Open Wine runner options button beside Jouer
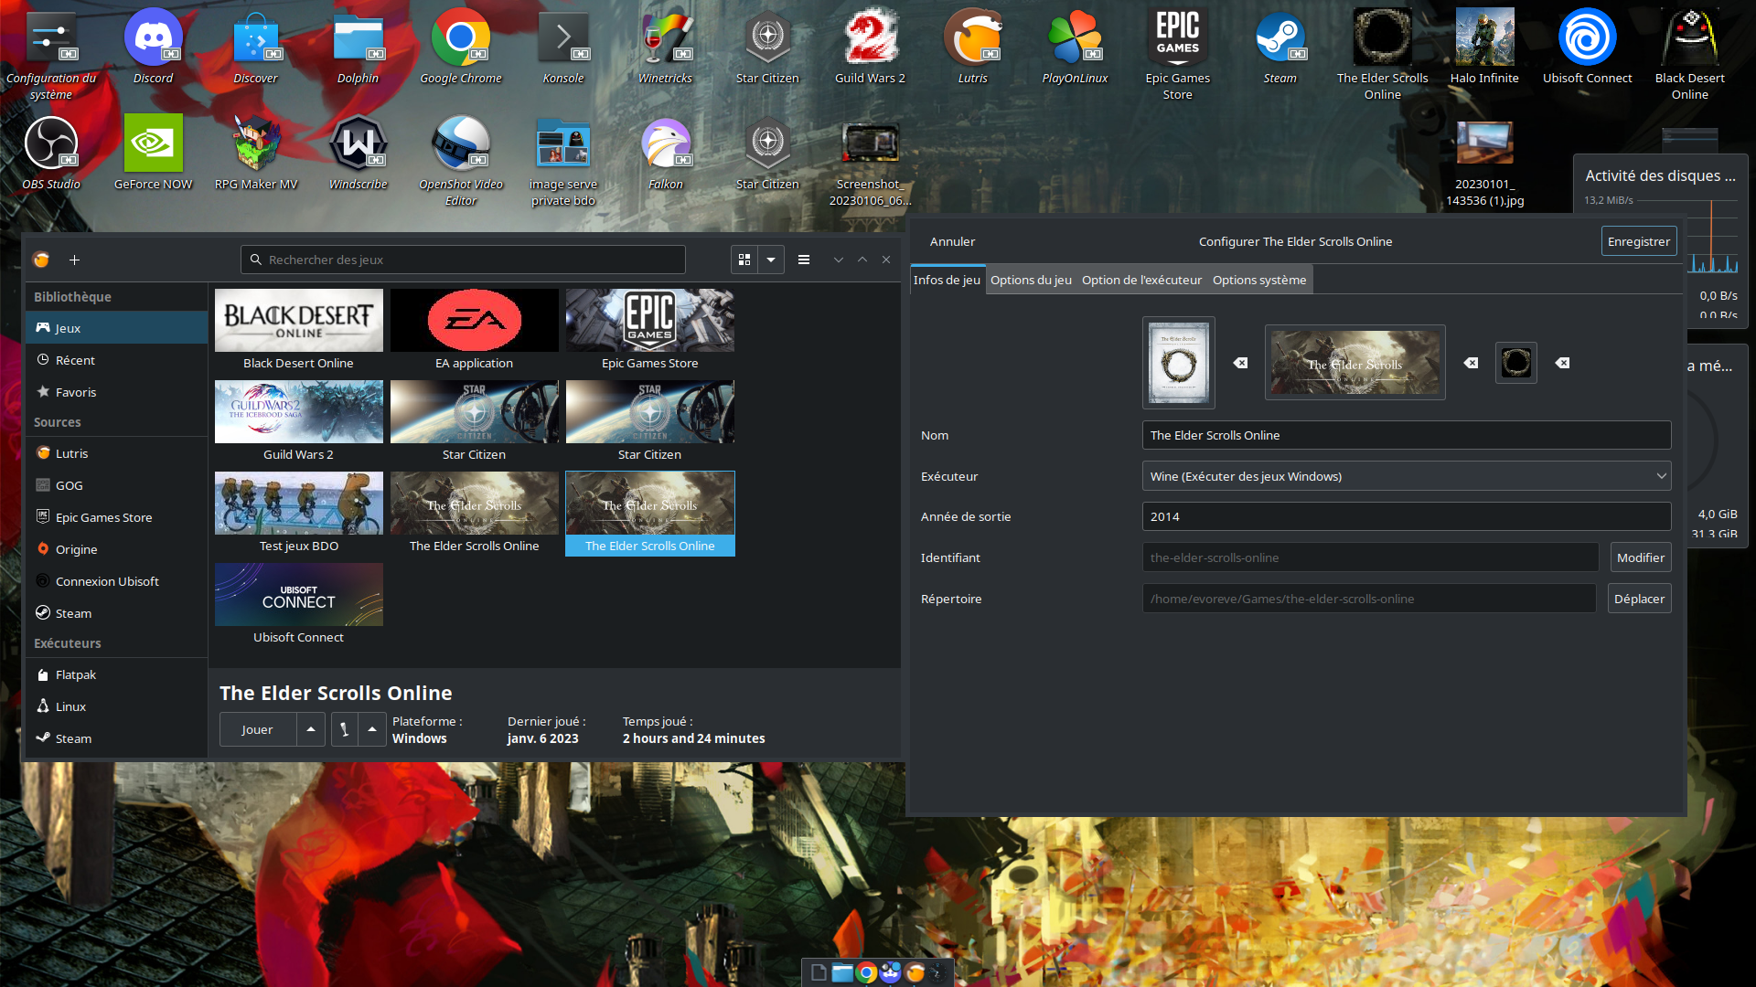Viewport: 1756px width, 987px height. coord(344,729)
